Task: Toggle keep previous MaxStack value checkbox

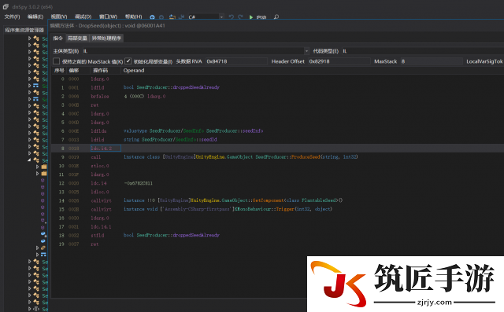Action: [x=56, y=61]
